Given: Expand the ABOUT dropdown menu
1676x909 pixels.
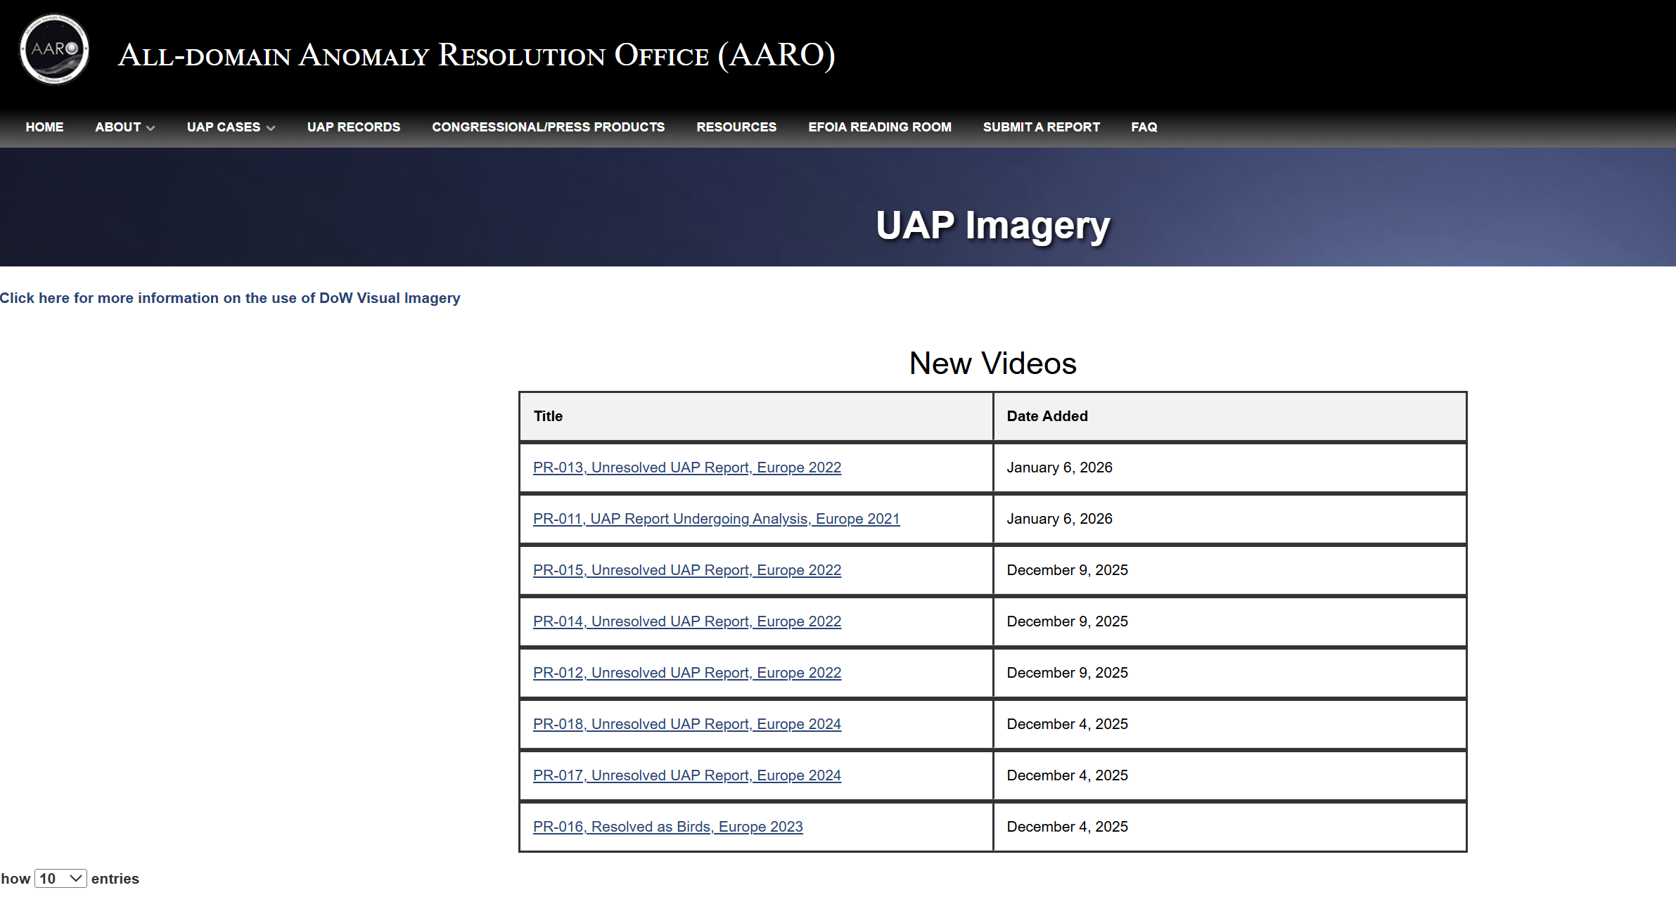Looking at the screenshot, I should coord(125,127).
